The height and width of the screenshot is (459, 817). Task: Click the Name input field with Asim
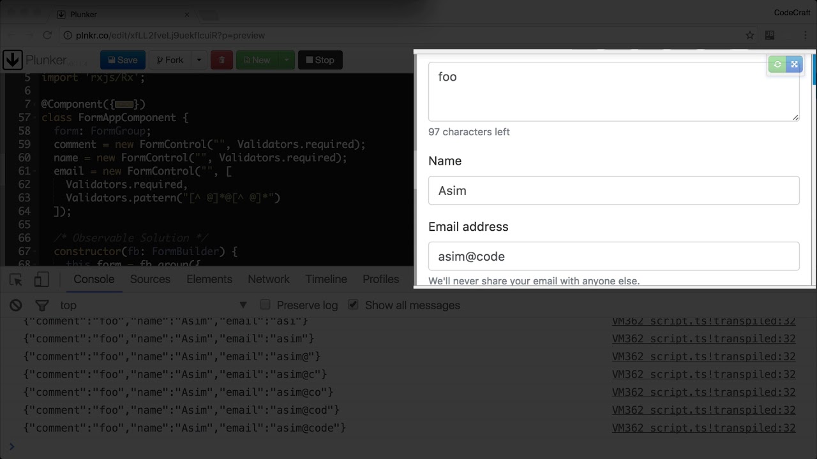(613, 191)
